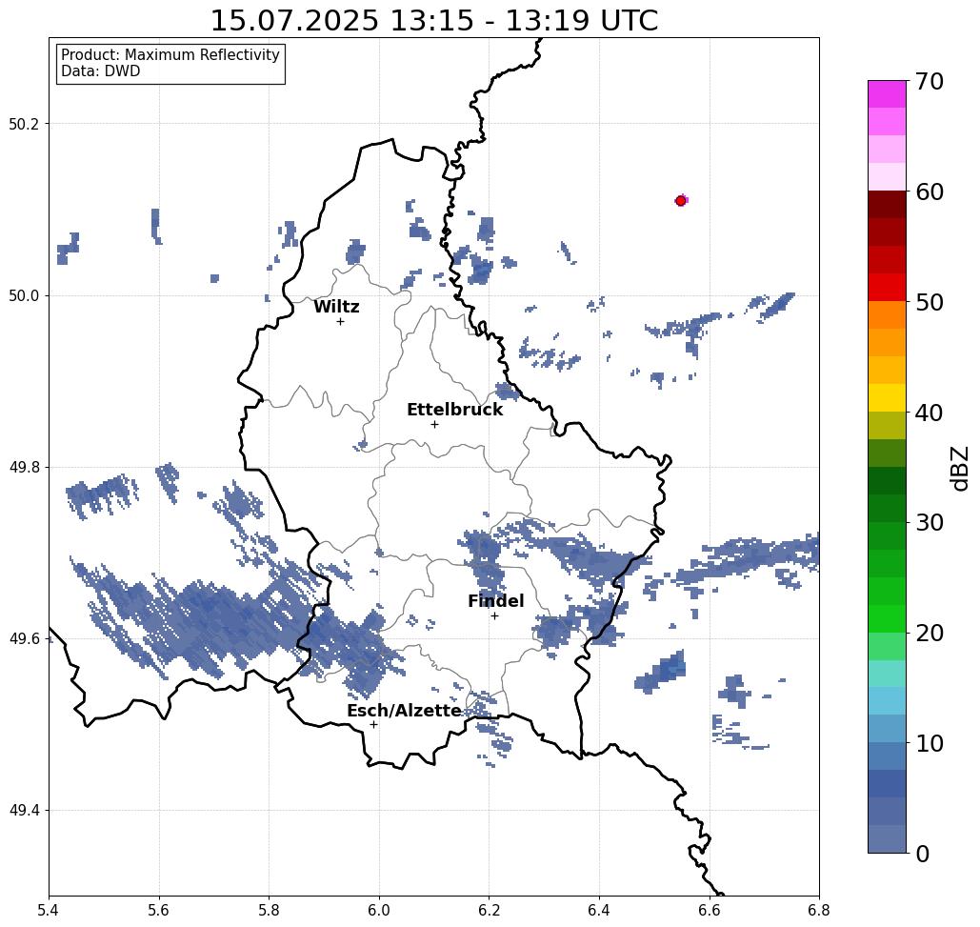Click the longitude 5.4 axis label
Screen dimensions: 980x927
[x=49, y=911]
